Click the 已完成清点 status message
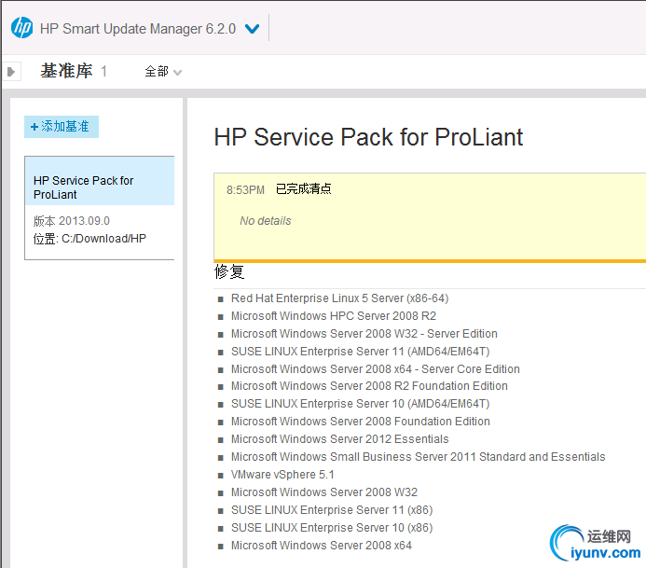Image resolution: width=646 pixels, height=568 pixels. (x=303, y=188)
